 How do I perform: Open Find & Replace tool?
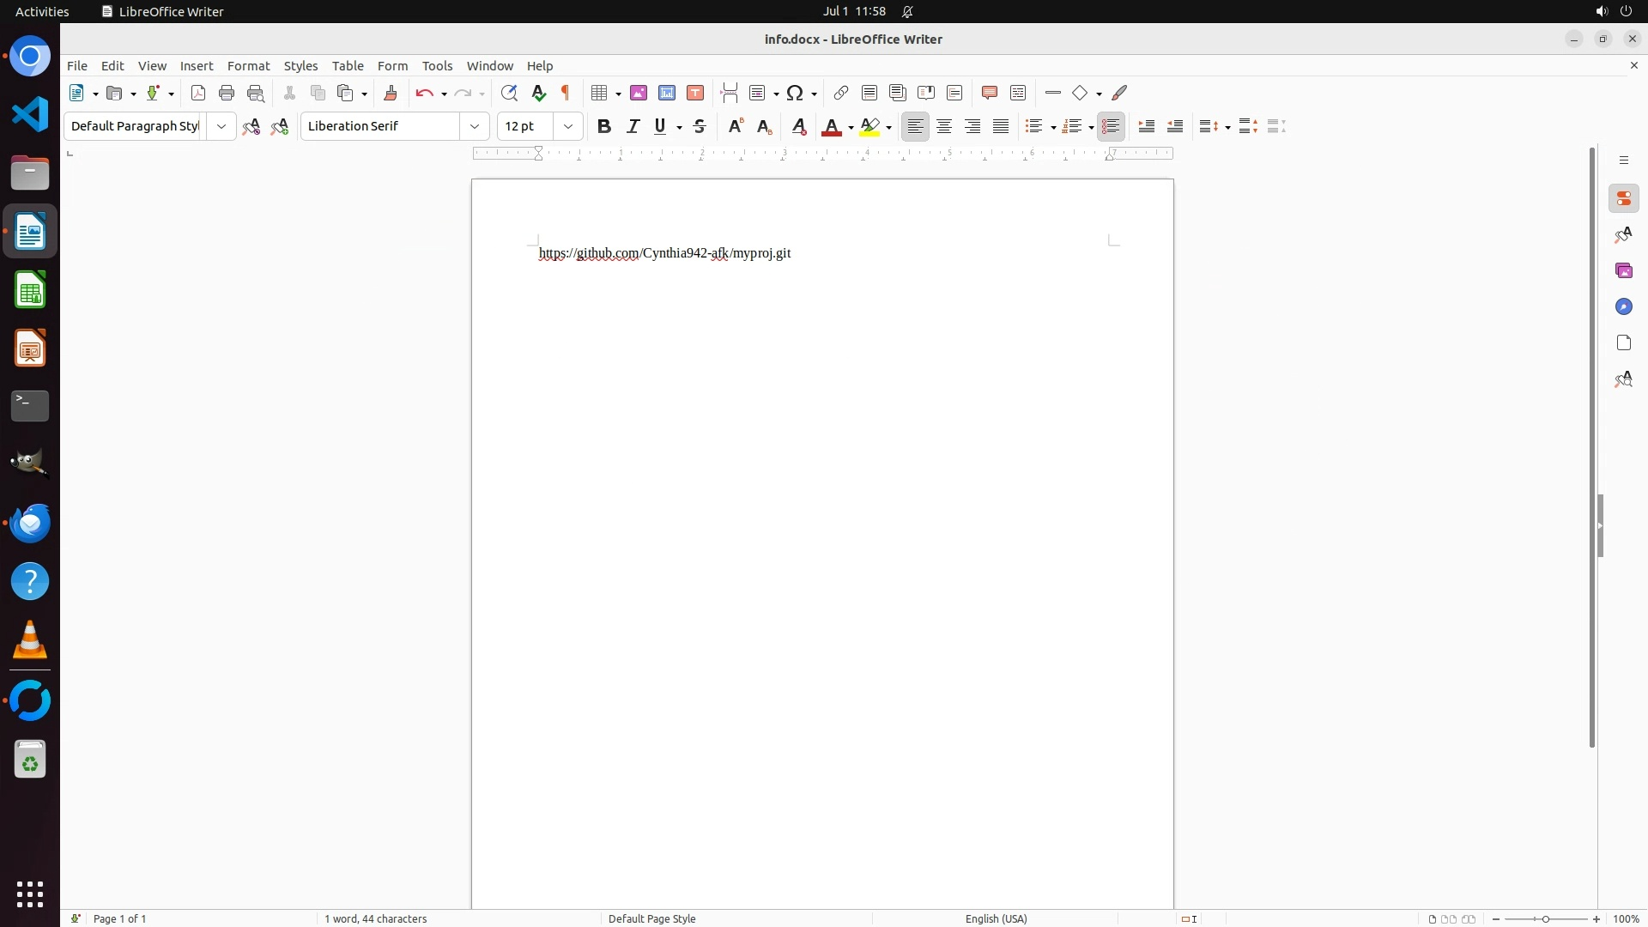509,93
